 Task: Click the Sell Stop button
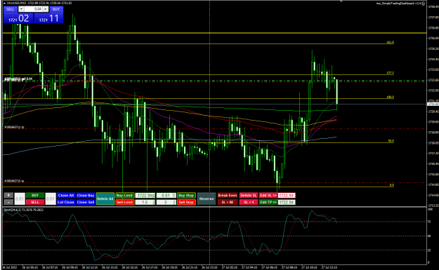click(x=186, y=202)
